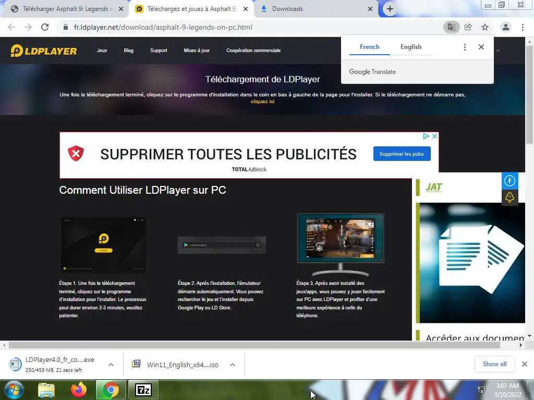This screenshot has height=400, width=534.
Task: Click Chrome taskbar icon
Action: [111, 390]
